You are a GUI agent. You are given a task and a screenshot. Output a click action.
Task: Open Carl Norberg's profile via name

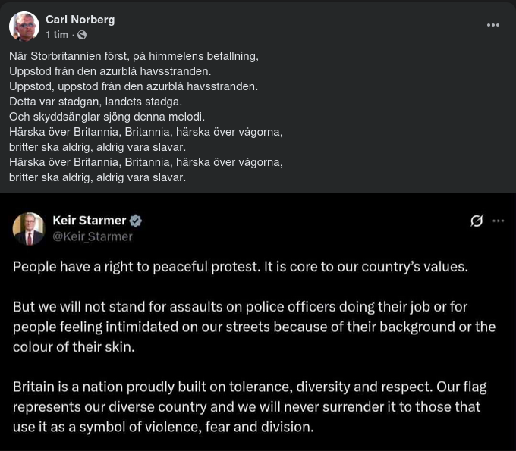point(80,19)
